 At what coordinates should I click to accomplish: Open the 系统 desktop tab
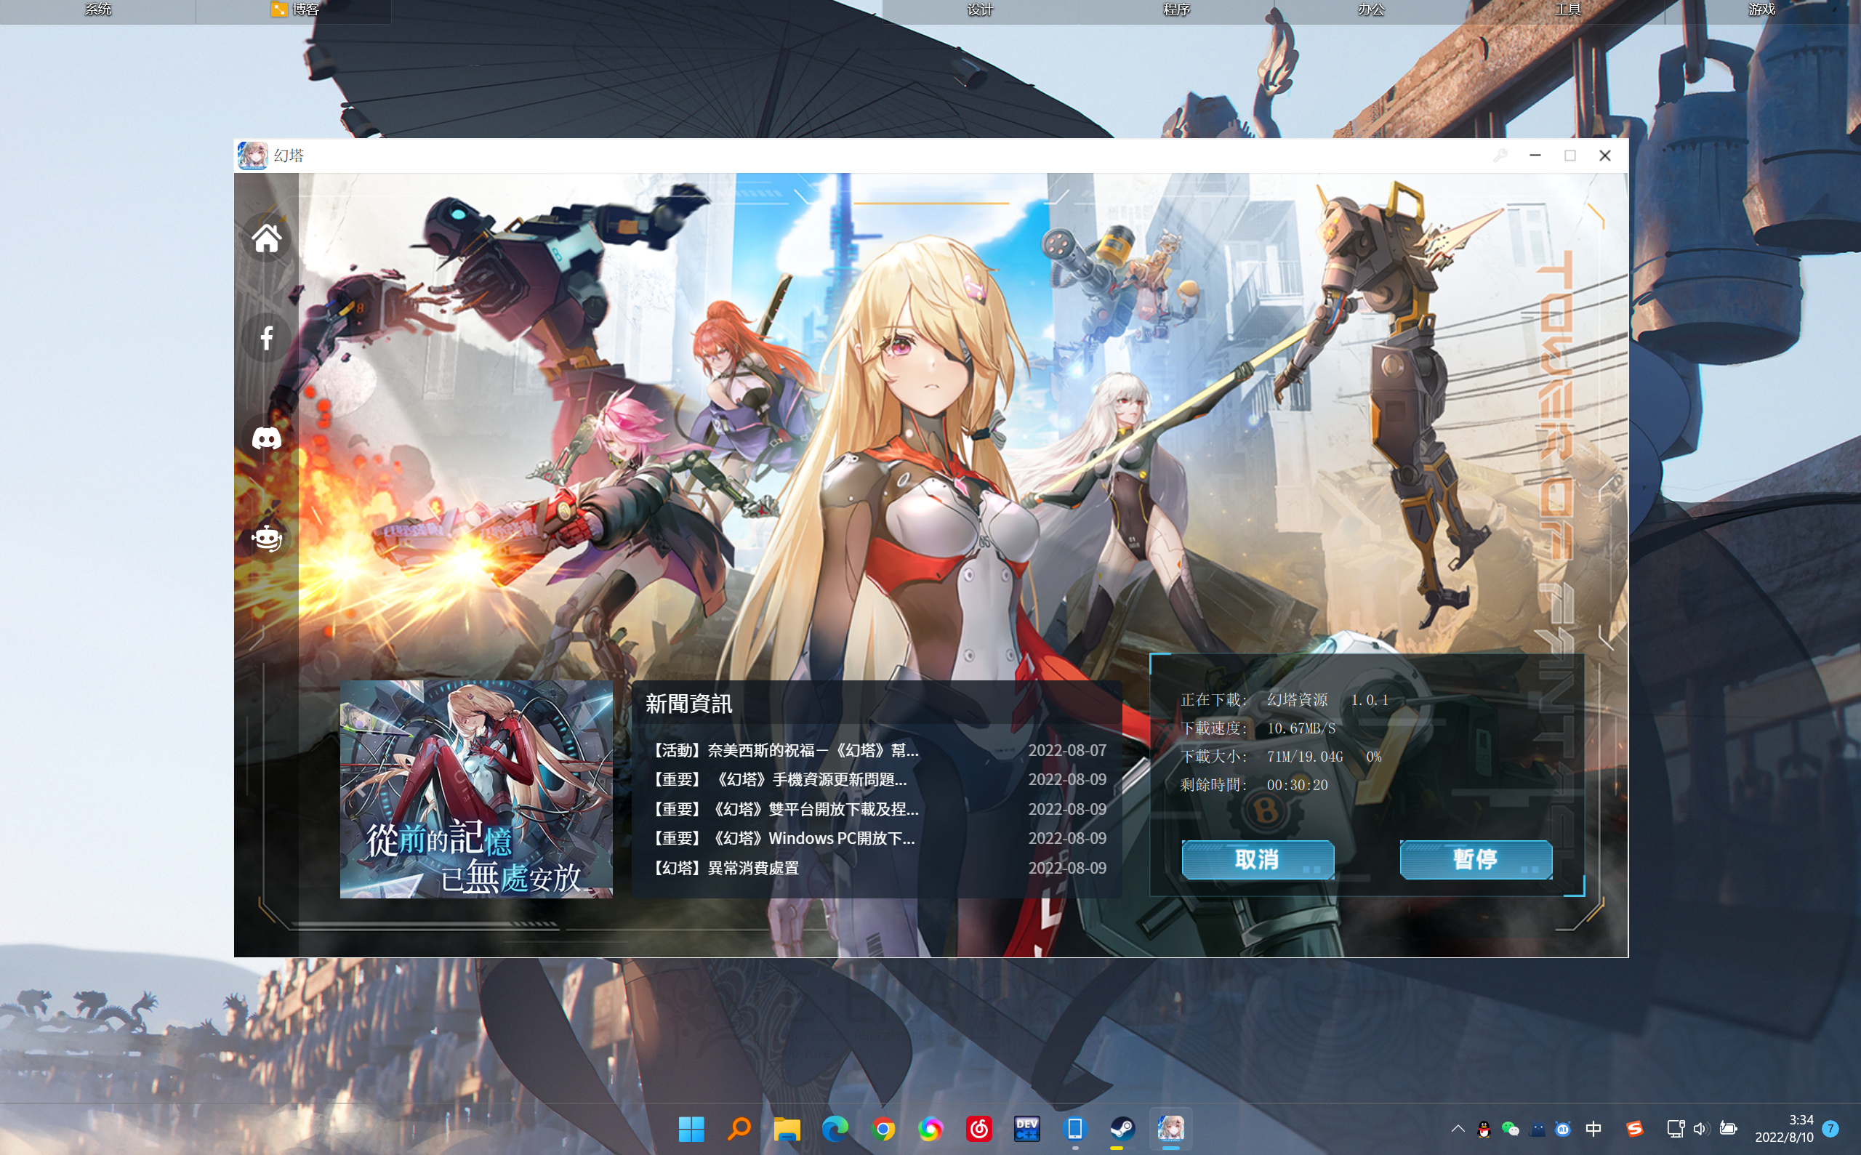(x=98, y=9)
